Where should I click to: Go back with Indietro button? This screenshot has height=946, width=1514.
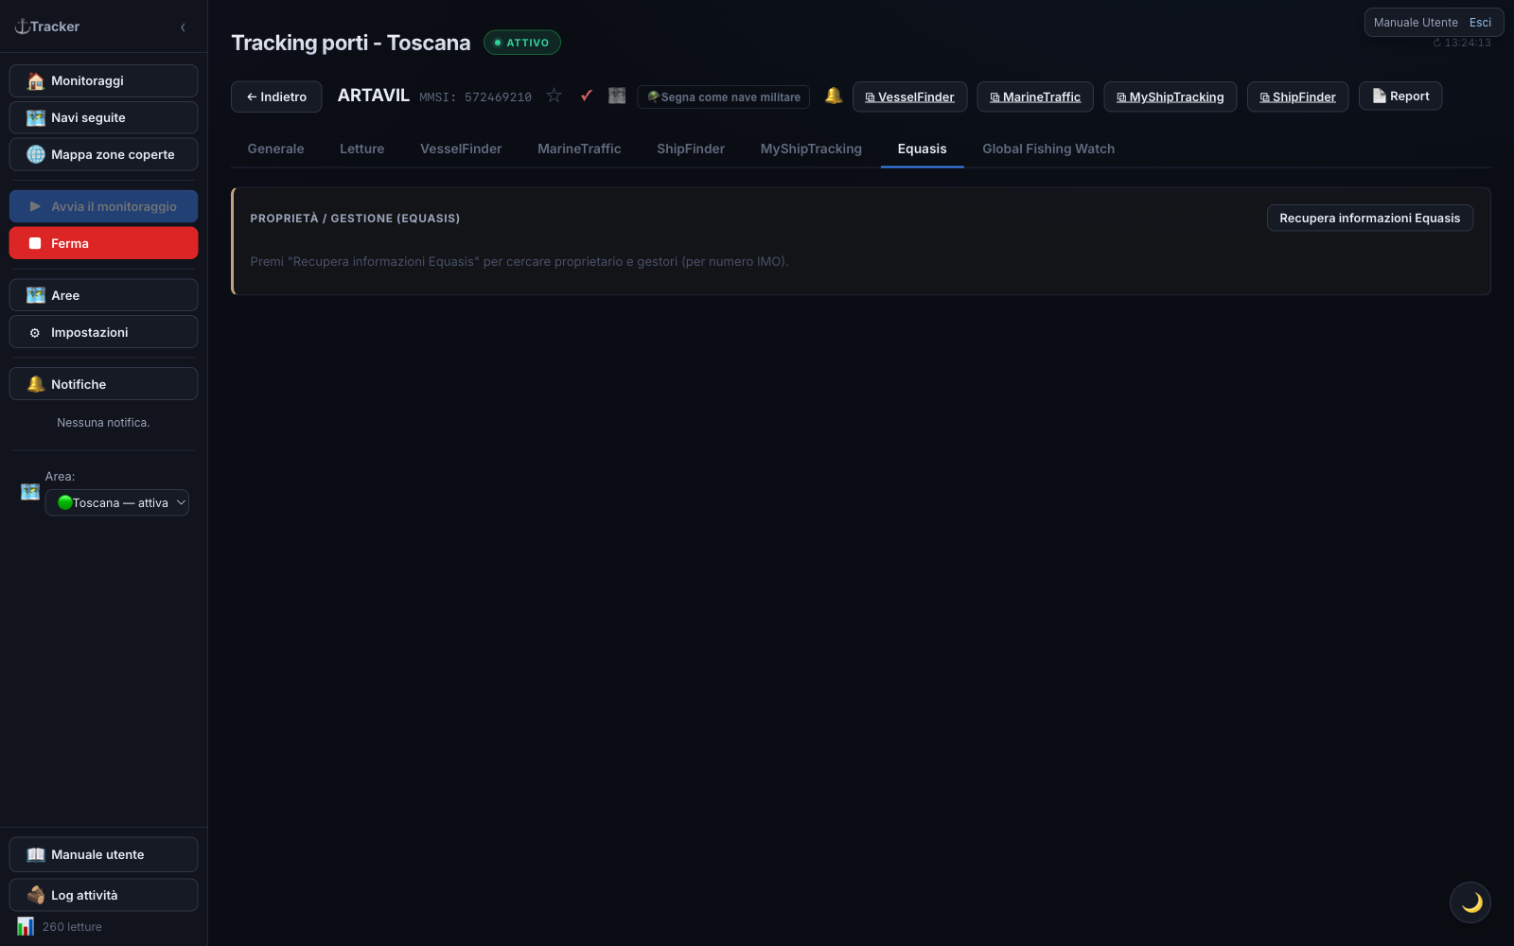coord(276,97)
